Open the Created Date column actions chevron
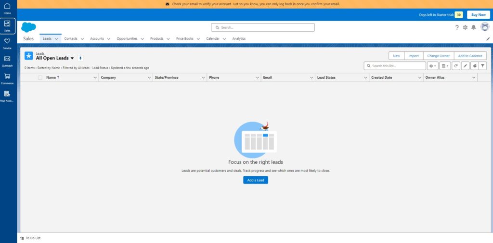The width and height of the screenshot is (493, 243). point(419,77)
